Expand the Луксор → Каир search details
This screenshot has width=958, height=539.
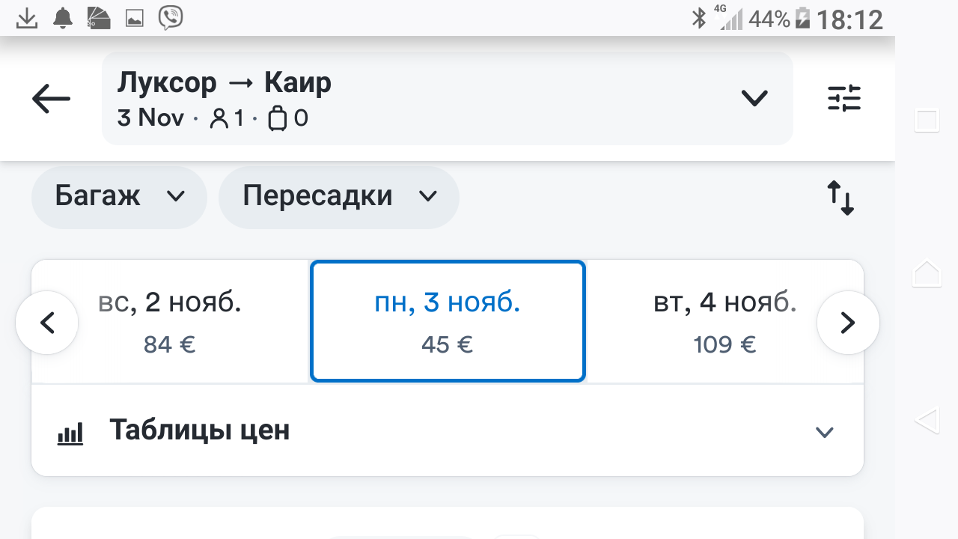[754, 98]
